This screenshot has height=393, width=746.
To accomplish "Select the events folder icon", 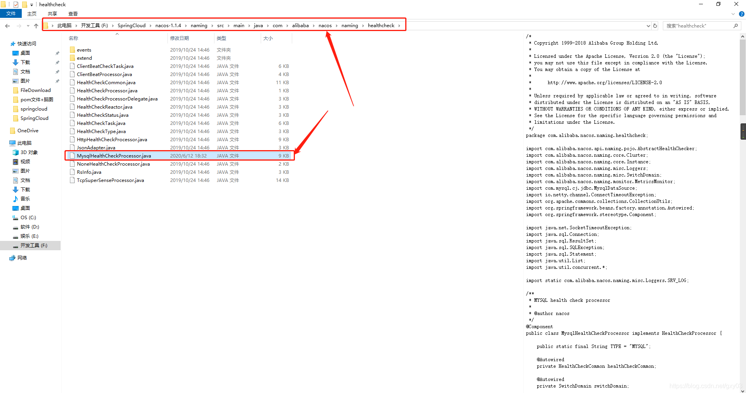I will pos(72,50).
